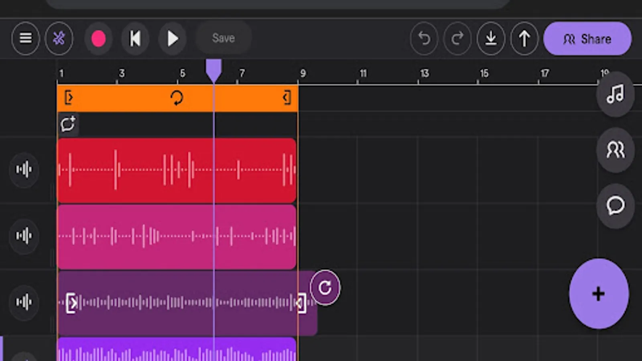Image resolution: width=642 pixels, height=361 pixels.
Task: Play the project
Action: click(173, 39)
